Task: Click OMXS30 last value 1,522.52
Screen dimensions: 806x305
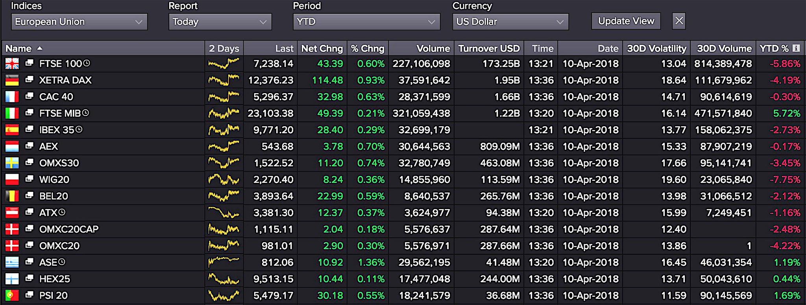Action: 274,163
